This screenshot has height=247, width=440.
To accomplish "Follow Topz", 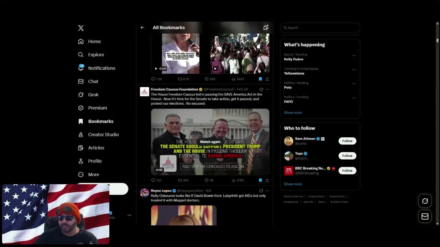I will (x=347, y=156).
